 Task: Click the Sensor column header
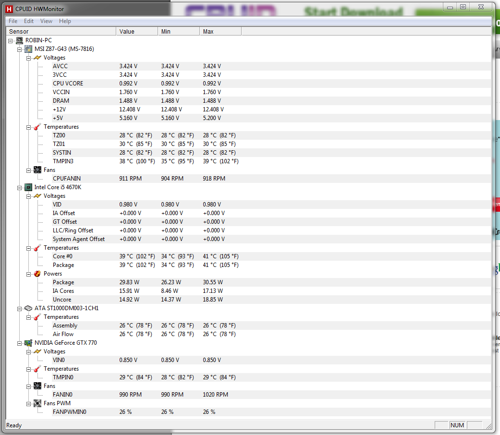tap(61, 31)
